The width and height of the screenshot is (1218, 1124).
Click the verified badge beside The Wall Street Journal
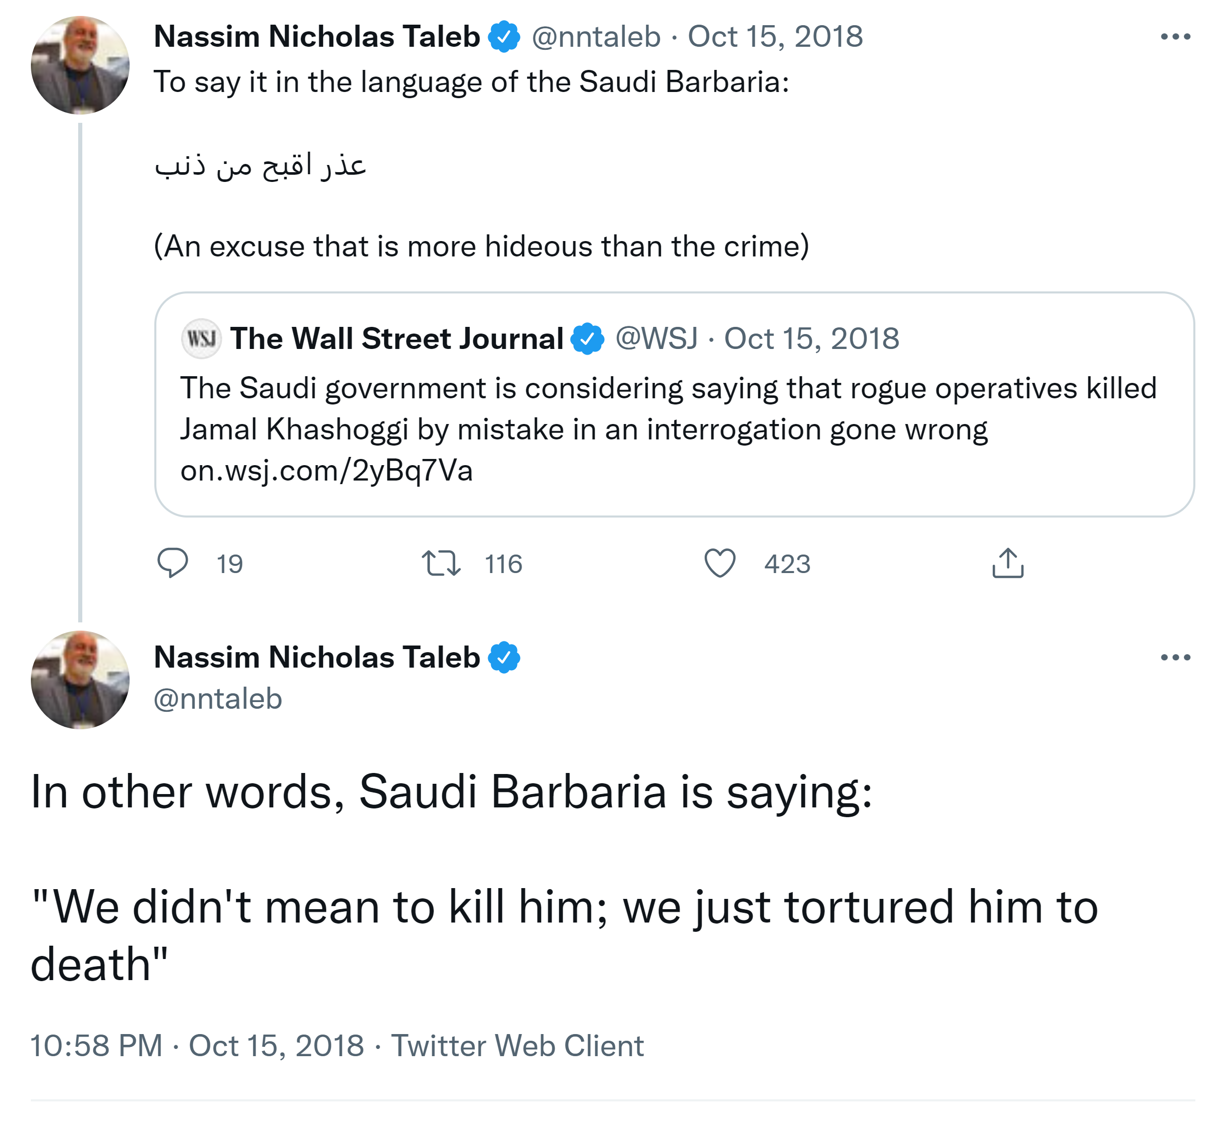point(587,339)
